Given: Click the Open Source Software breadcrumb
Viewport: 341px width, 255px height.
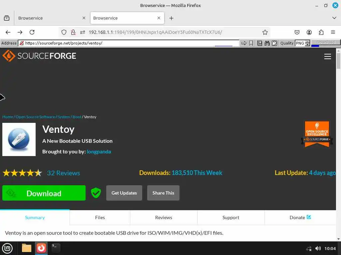Looking at the screenshot, I should pos(35,117).
